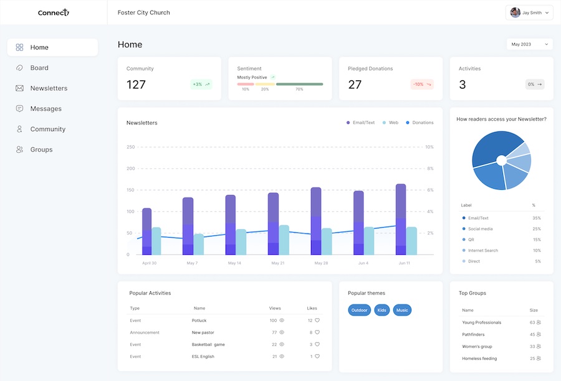Screen dimensions: 561x381
Task: Click members icon next to Pathfinders
Action: (x=539, y=334)
